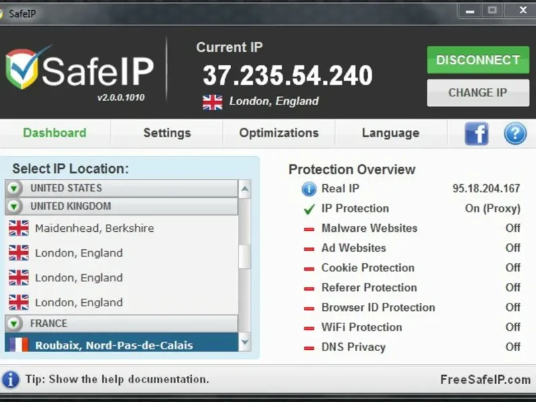
Task: Open the Facebook page icon
Action: 476,133
